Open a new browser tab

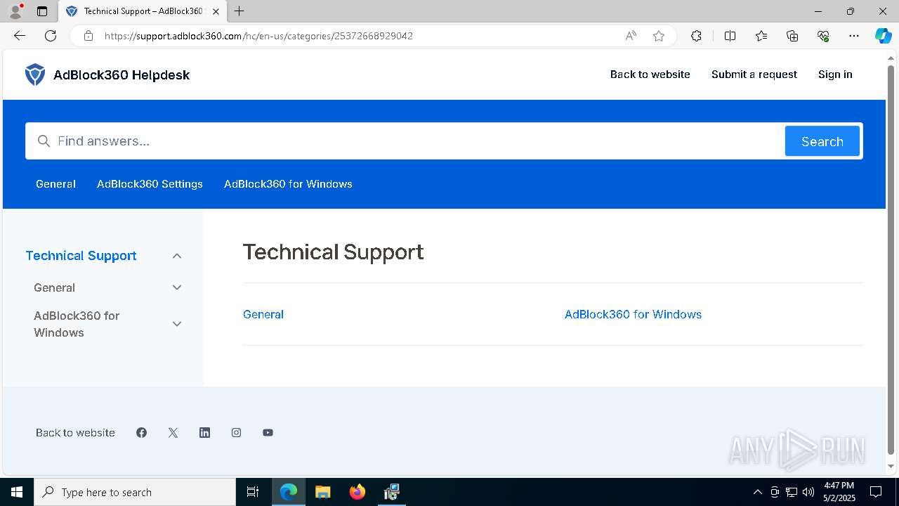(239, 11)
